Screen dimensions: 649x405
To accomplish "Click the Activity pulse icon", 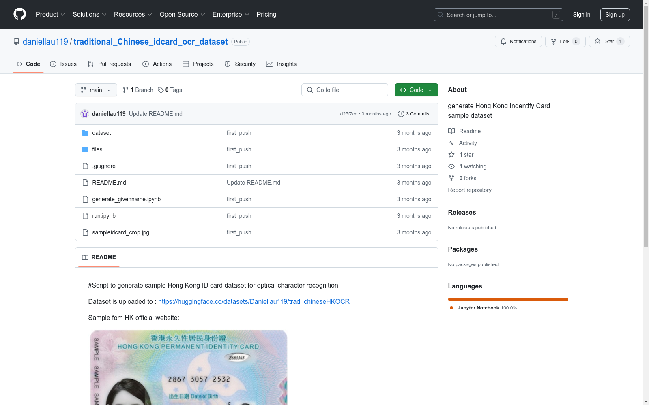I will pyautogui.click(x=451, y=143).
